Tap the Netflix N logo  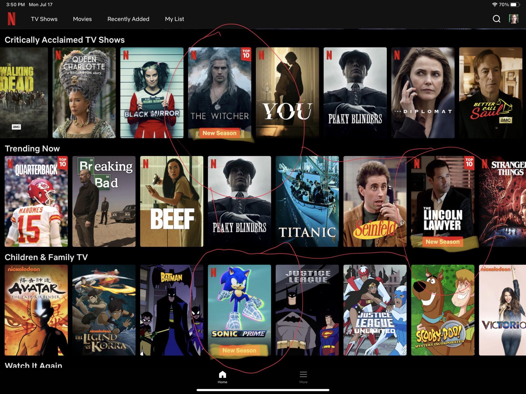point(12,19)
